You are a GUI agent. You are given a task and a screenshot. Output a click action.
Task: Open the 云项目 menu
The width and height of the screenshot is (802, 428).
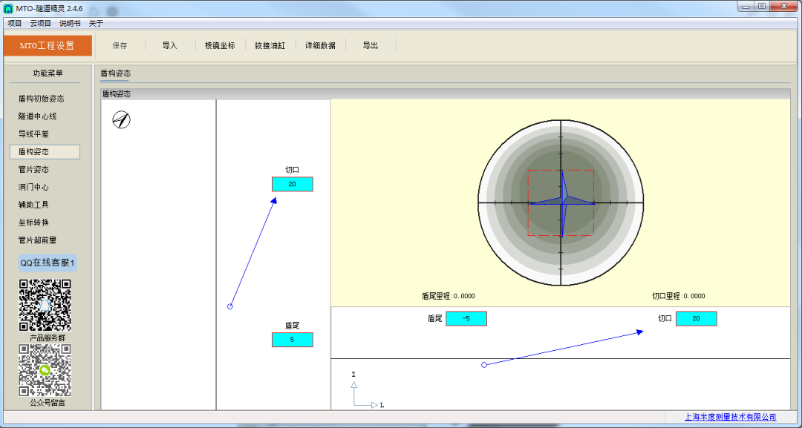(x=41, y=23)
